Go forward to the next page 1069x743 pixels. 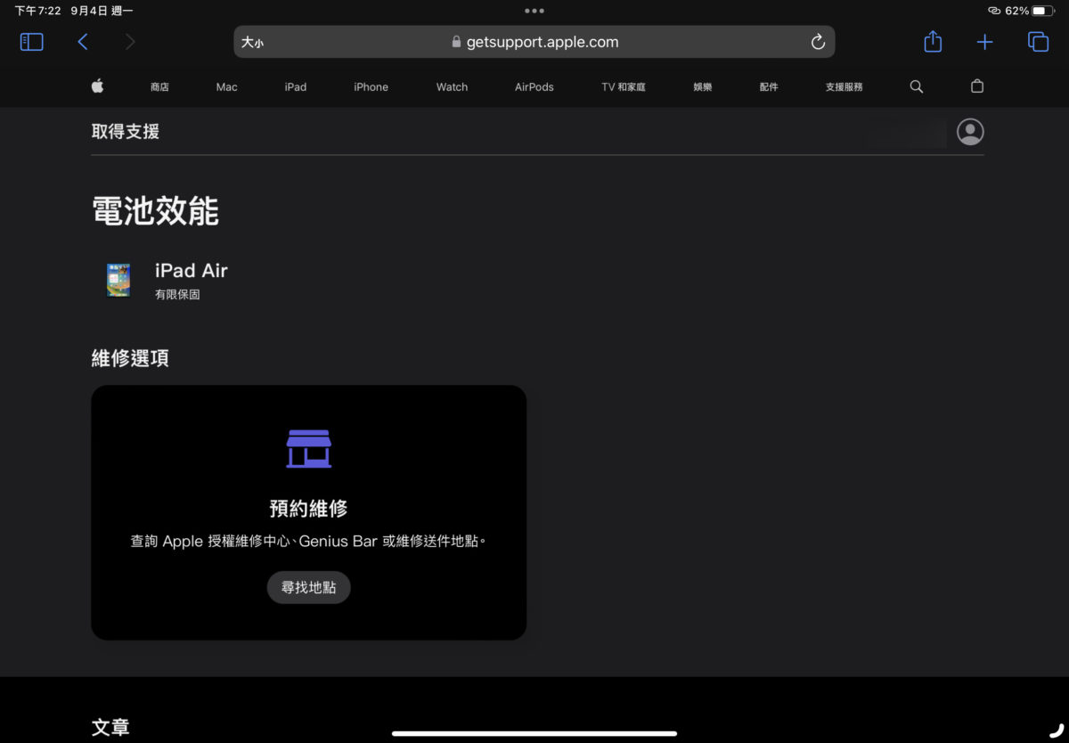(x=130, y=42)
